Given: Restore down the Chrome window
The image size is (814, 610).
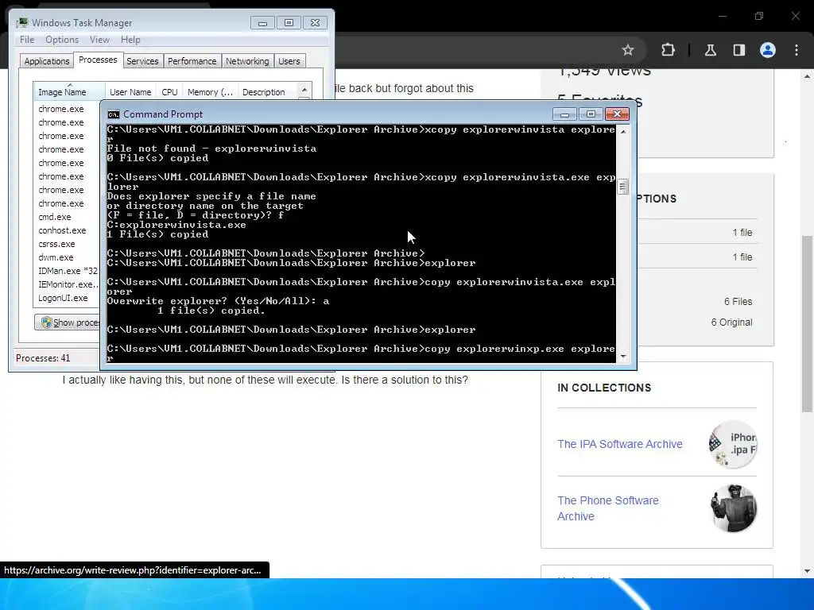Looking at the screenshot, I should pyautogui.click(x=759, y=16).
